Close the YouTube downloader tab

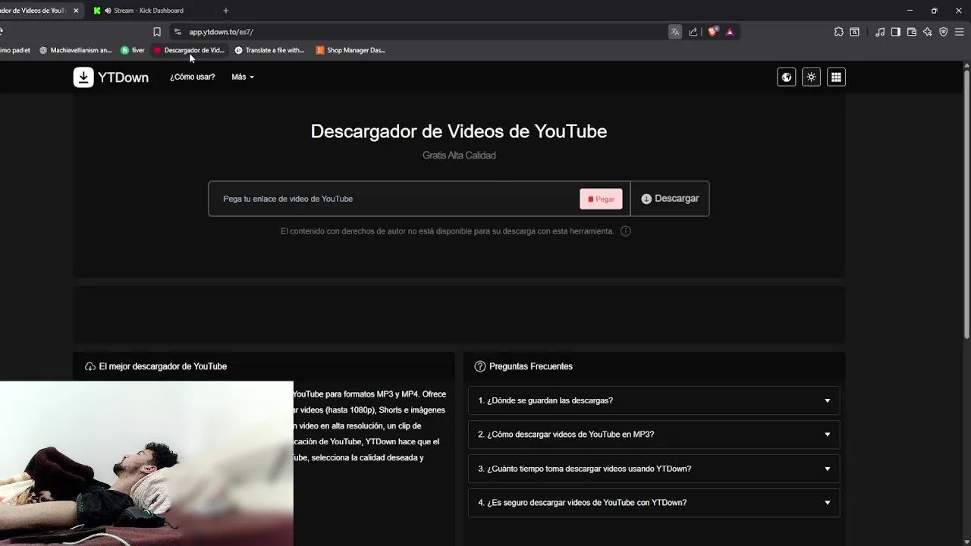(76, 11)
